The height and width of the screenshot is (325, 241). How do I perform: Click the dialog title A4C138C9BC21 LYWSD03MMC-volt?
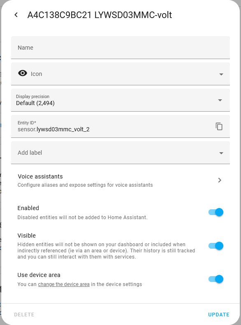(100, 15)
